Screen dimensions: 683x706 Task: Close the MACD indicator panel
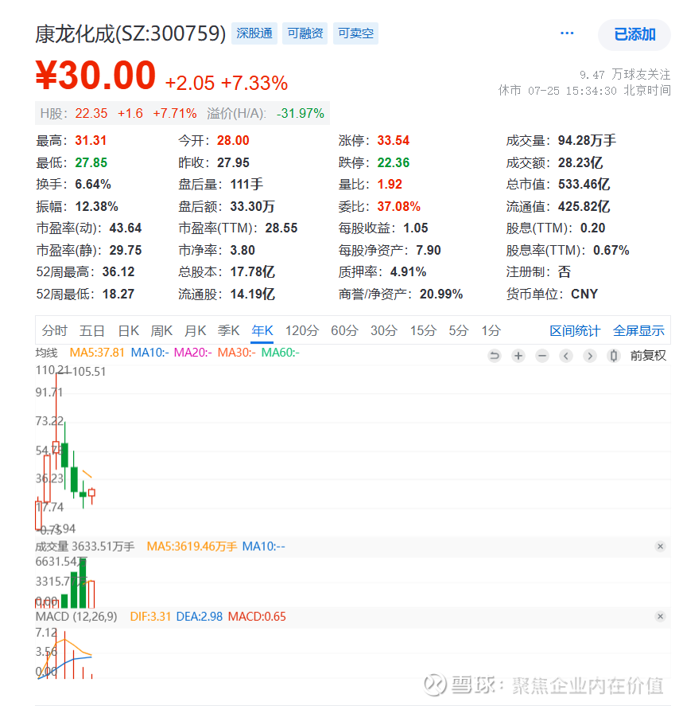(660, 616)
